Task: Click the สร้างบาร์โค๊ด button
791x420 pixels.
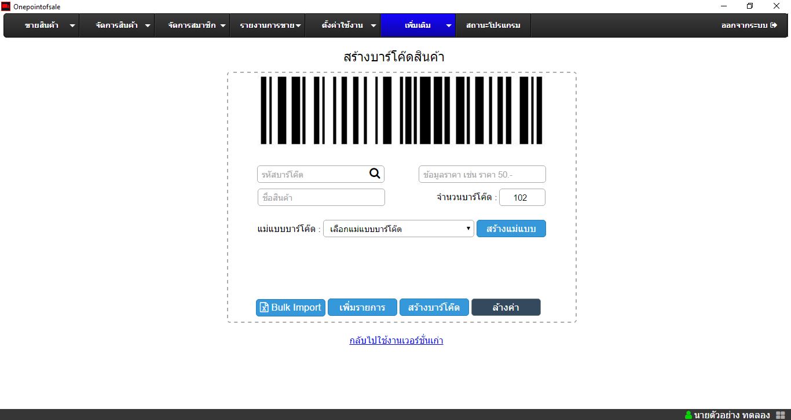Action: click(x=434, y=307)
